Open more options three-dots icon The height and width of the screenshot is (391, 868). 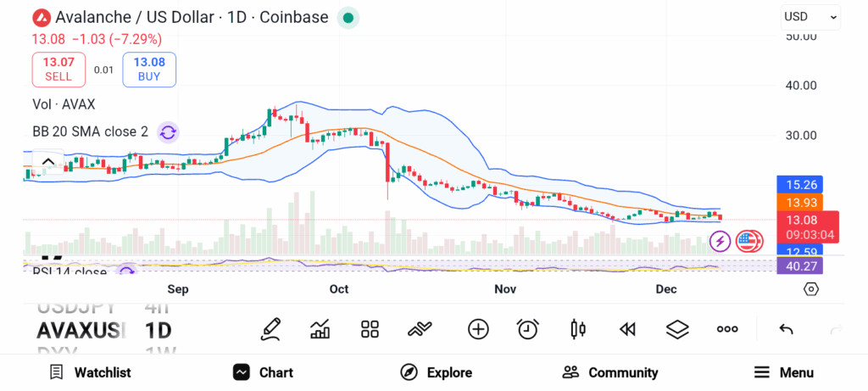(727, 329)
